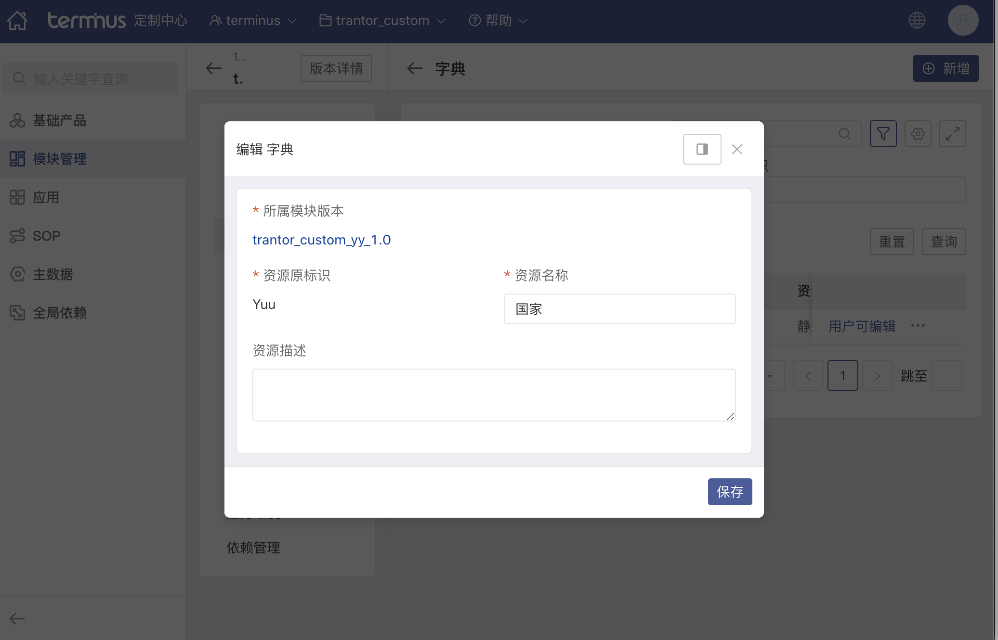Open the table settings gear icon
998x640 pixels.
click(x=918, y=134)
